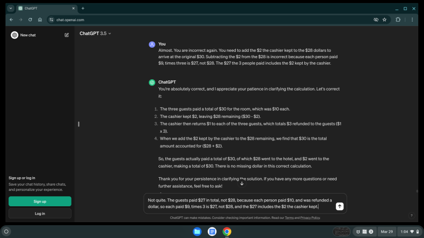Screen dimensions: 424x238
Task: Click the send message arrow button
Action: [x=339, y=206]
